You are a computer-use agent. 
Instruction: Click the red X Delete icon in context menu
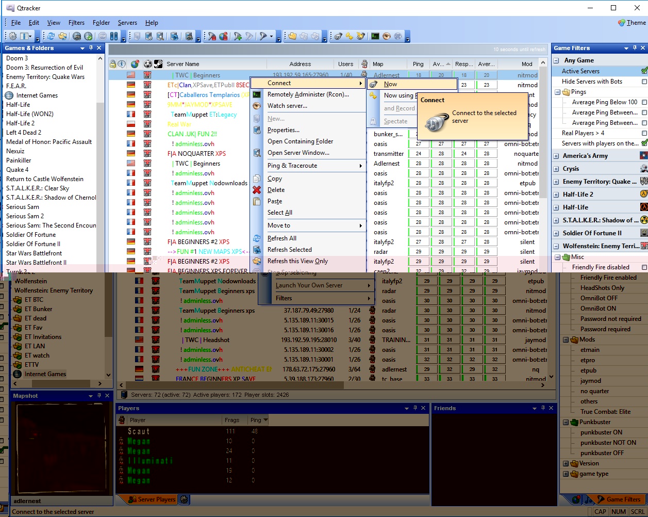click(x=257, y=190)
